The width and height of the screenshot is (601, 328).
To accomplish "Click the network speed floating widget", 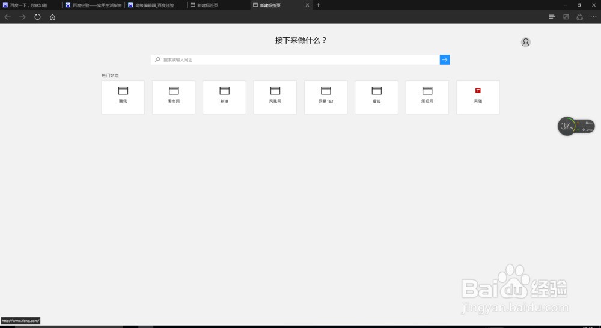I will click(585, 126).
